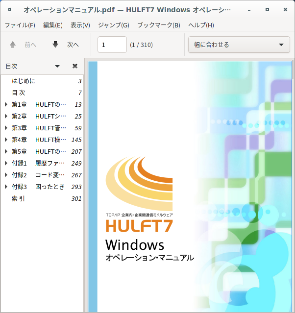Select the 第5章 outline entry

tap(42, 151)
